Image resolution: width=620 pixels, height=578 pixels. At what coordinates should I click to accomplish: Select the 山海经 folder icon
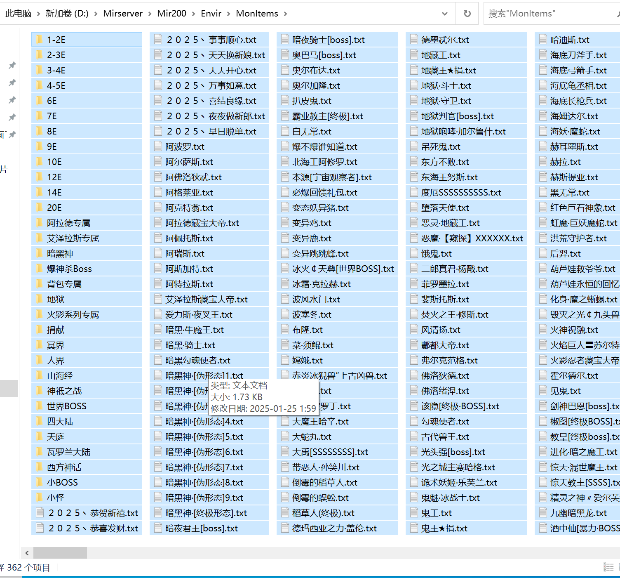click(40, 375)
